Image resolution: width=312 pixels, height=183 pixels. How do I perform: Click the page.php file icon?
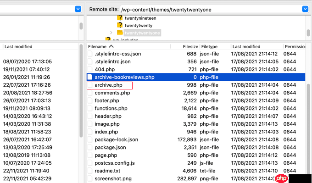pos(90,155)
